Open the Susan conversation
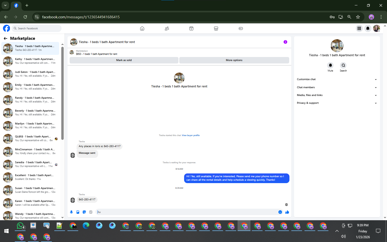Image resolution: width=387 pixels, height=242 pixels. [x=30, y=190]
